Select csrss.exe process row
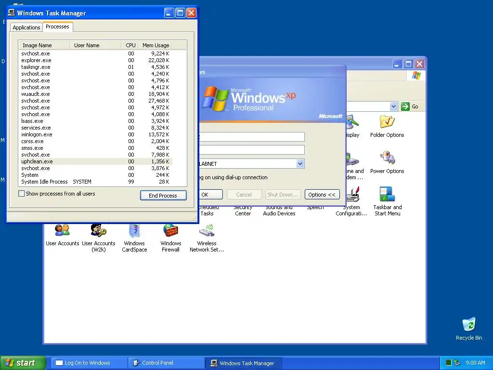 coord(95,141)
